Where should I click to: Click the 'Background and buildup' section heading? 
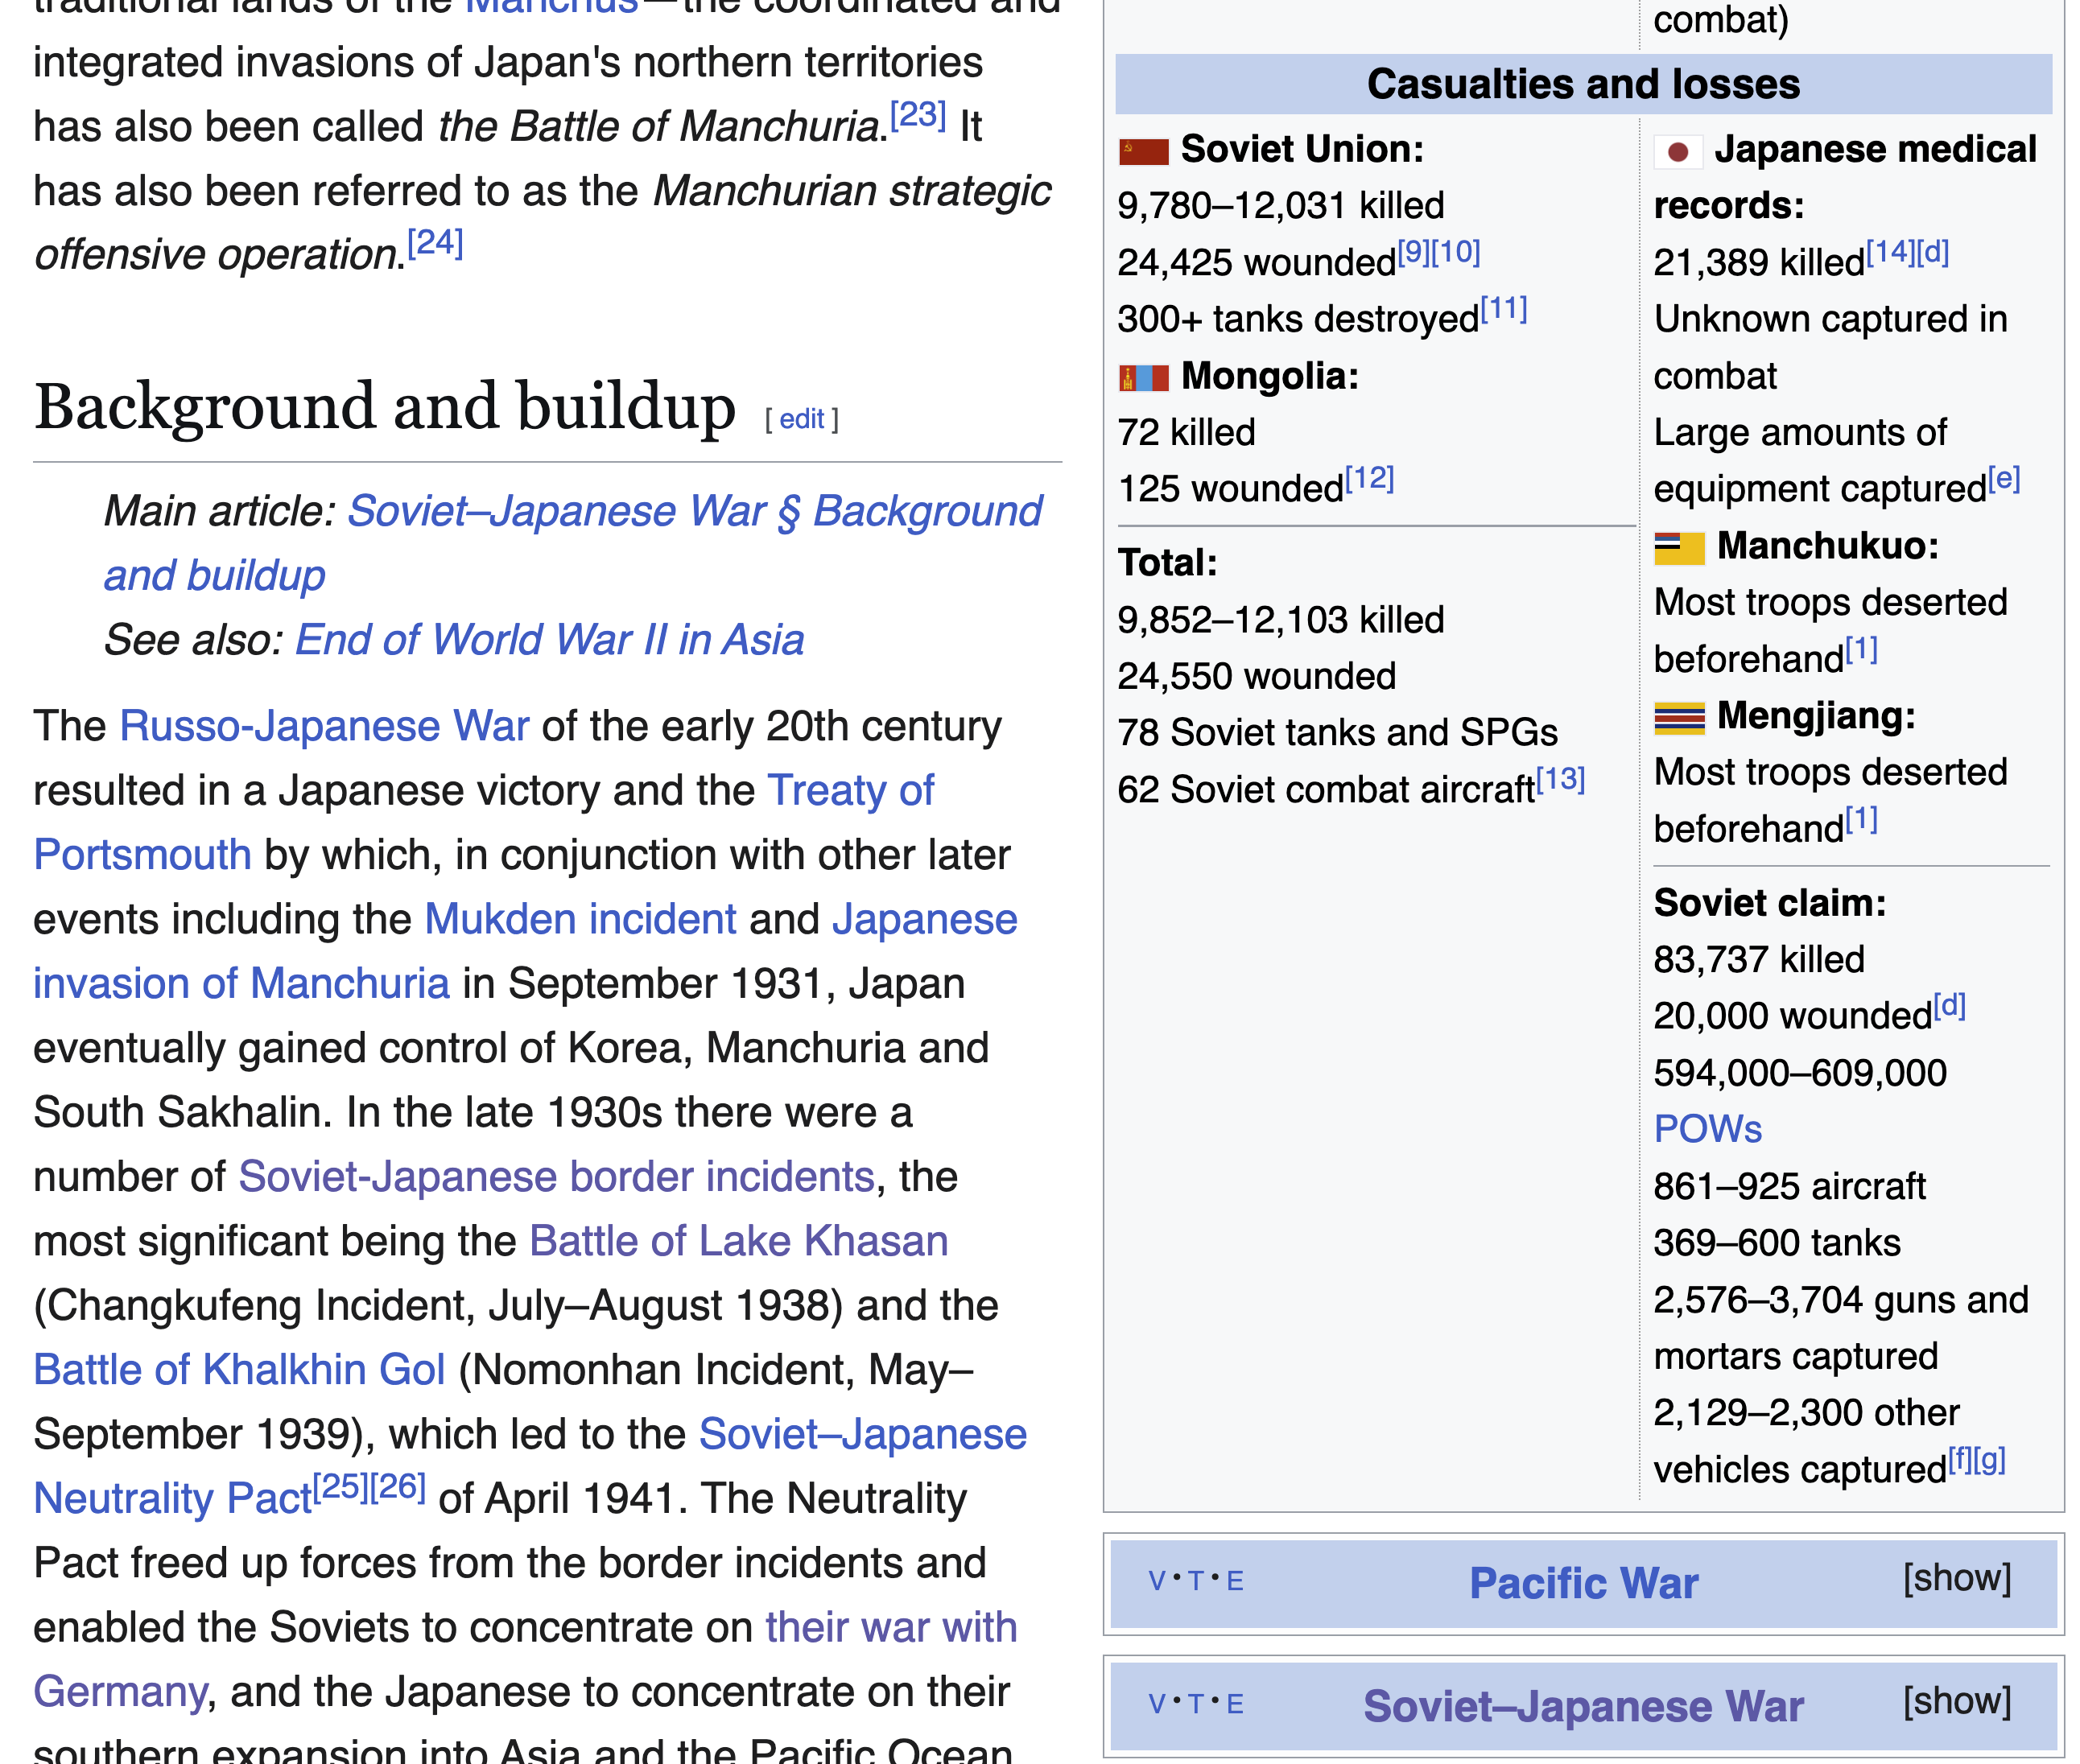pyautogui.click(x=385, y=408)
